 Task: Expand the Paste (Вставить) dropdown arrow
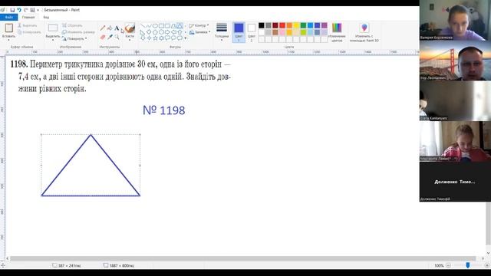point(8,40)
